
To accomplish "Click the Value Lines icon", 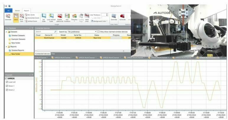I will (87, 17).
